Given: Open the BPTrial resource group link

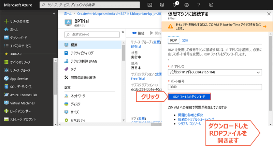Looking at the screenshot, I should pos(136,47).
